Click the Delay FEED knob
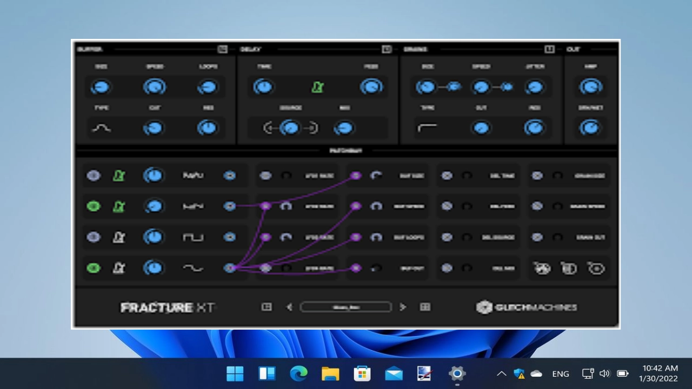Screen dimensions: 692x389 [x=371, y=87]
